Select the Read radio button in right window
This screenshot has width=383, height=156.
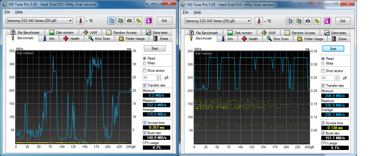[x=323, y=59]
